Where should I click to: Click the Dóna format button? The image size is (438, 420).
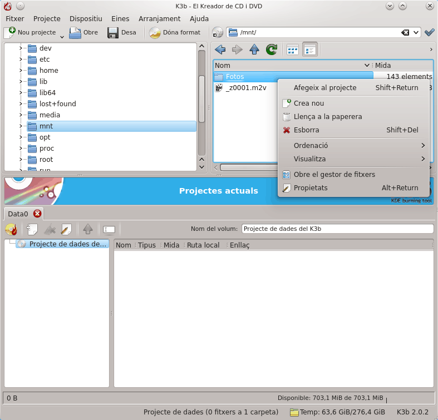175,32
